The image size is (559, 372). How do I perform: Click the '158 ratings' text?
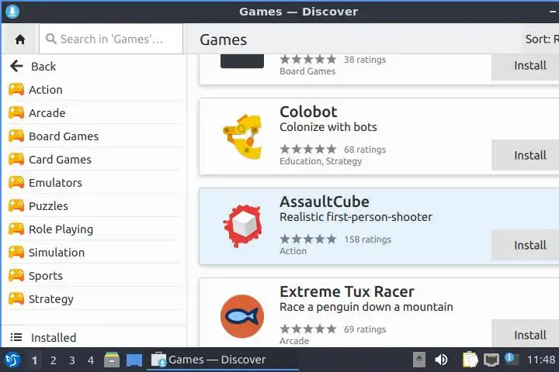tap(367, 239)
